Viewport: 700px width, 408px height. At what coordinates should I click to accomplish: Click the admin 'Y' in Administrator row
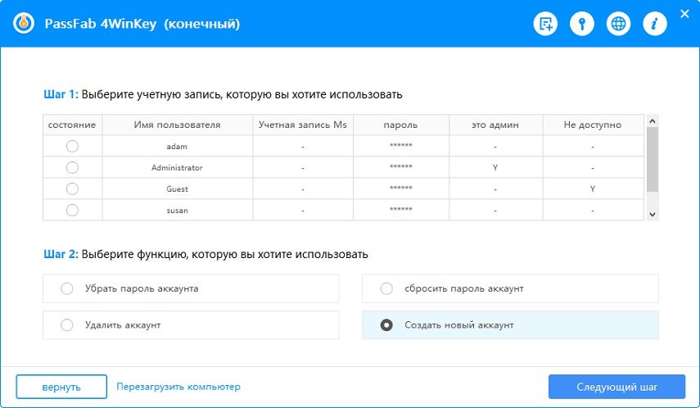[495, 168]
